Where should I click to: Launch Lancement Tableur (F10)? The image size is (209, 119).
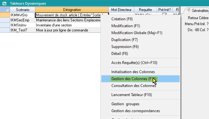point(132,95)
